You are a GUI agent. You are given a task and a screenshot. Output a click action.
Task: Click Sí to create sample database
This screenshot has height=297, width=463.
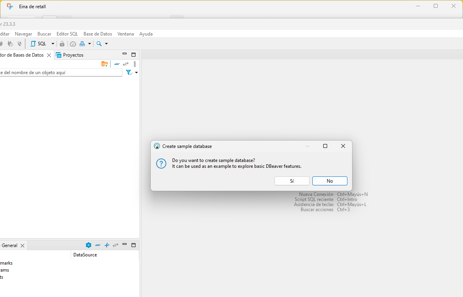coord(292,181)
